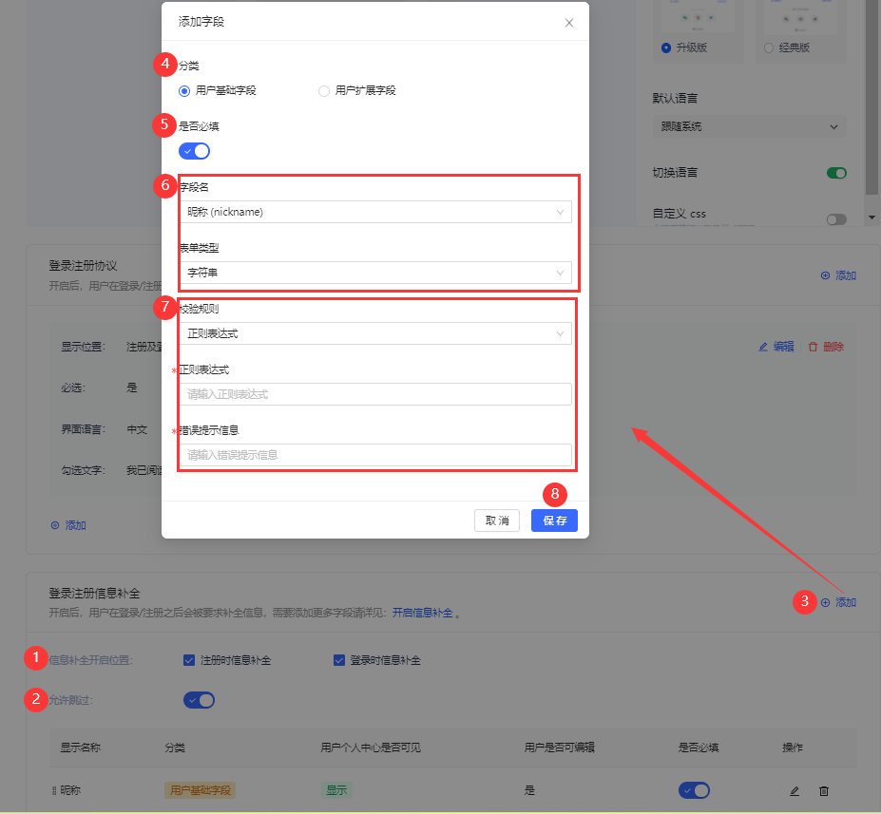Click the 添加 plus icon below agreement list
Viewport: 881px width, 814px height.
point(55,525)
